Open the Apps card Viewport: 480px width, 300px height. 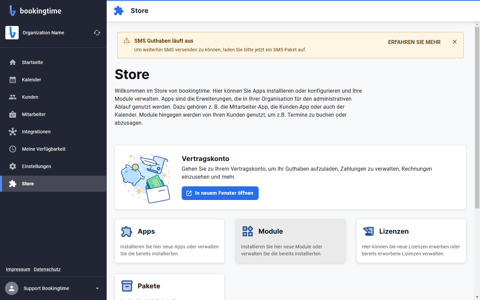tap(170, 241)
